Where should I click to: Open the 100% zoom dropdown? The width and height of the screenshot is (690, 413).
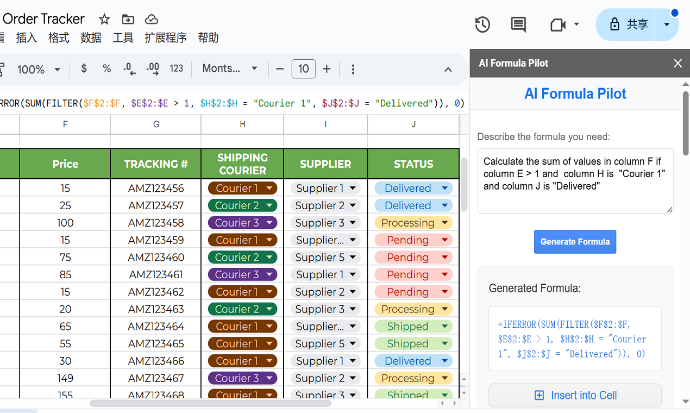point(38,69)
